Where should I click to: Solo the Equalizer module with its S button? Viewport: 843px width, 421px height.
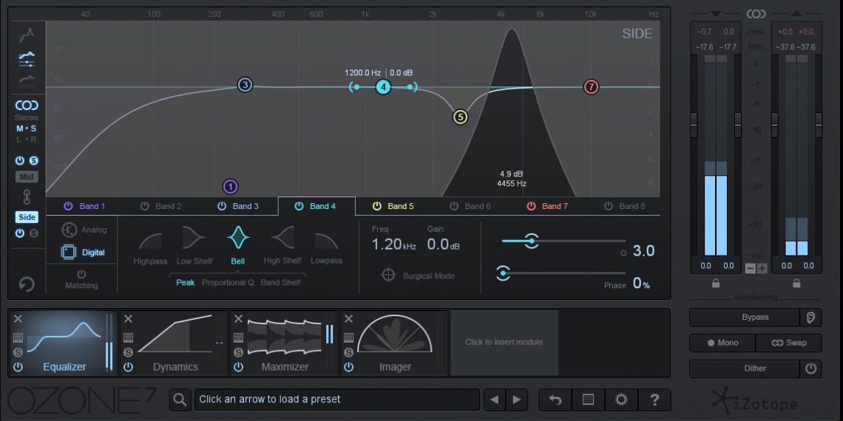18,352
